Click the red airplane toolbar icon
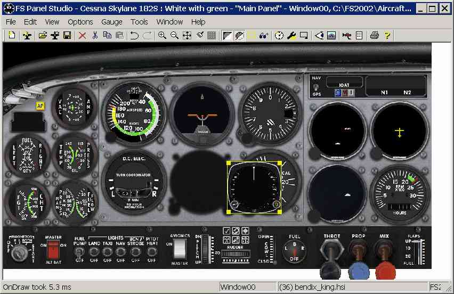The width and height of the screenshot is (454, 294). tap(346, 35)
